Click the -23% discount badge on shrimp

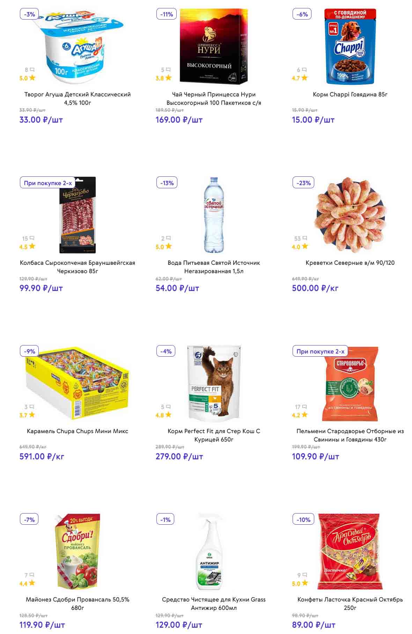303,183
